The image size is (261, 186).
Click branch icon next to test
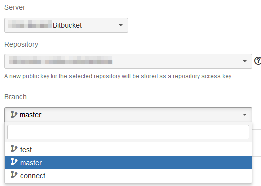14,148
